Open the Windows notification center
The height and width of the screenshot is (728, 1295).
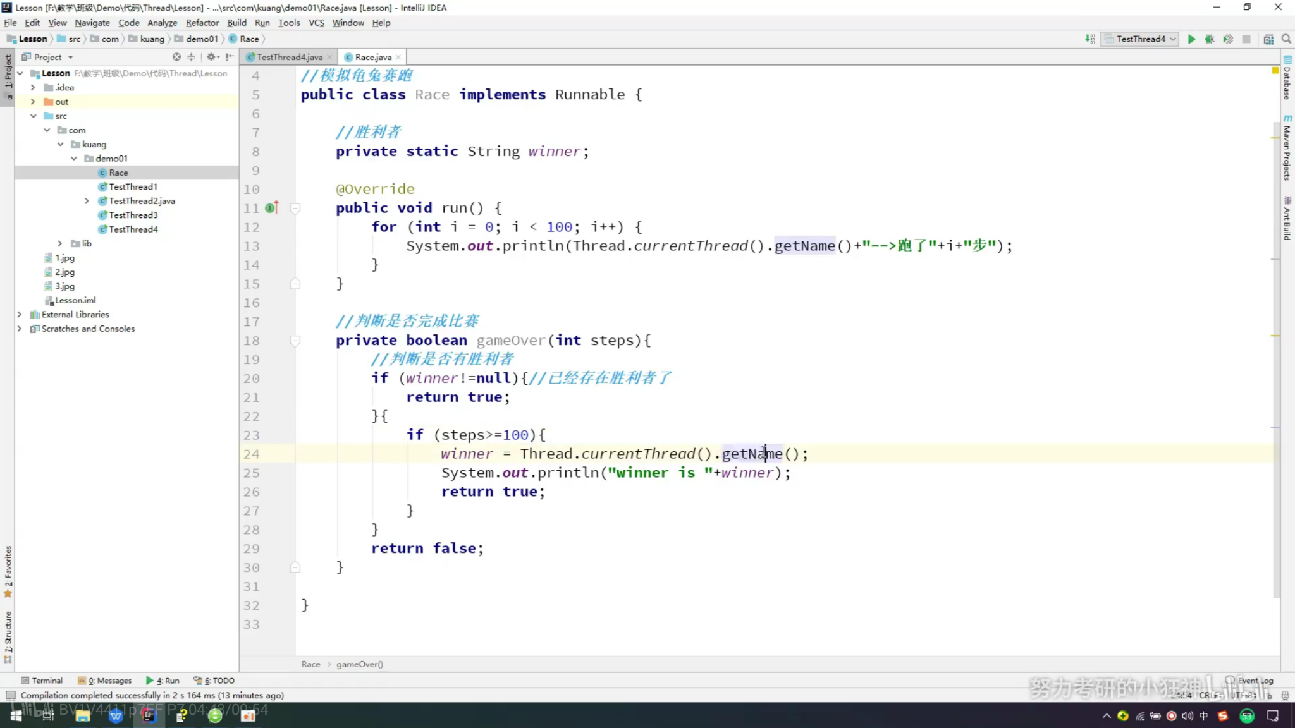click(x=1273, y=715)
